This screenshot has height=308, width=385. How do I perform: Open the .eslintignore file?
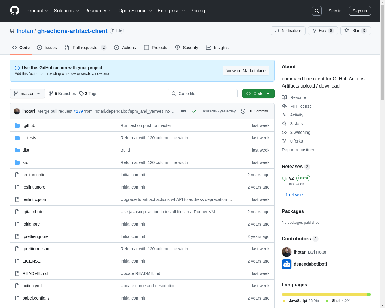tap(34, 187)
